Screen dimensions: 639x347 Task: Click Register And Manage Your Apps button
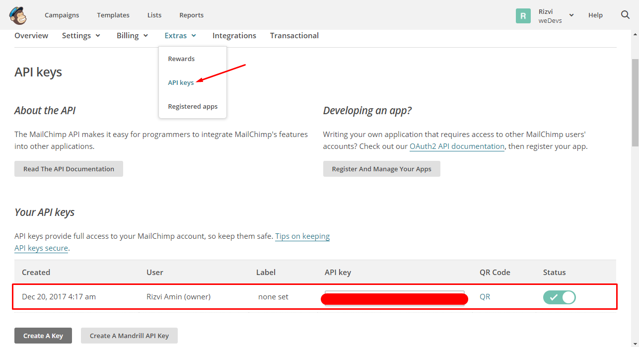pos(381,169)
